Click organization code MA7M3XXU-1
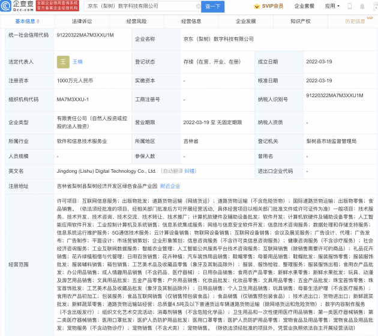 73,100
